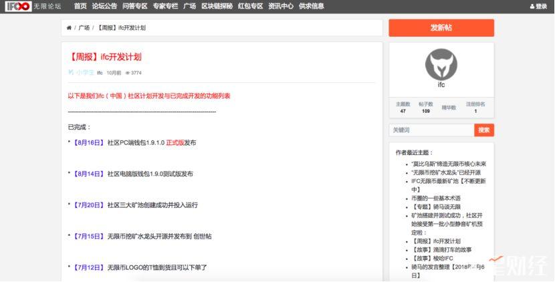Viewport: 555px width, 282px height.
Task: Click the post title 【周报】ifc开发计划
Action: tap(105, 57)
